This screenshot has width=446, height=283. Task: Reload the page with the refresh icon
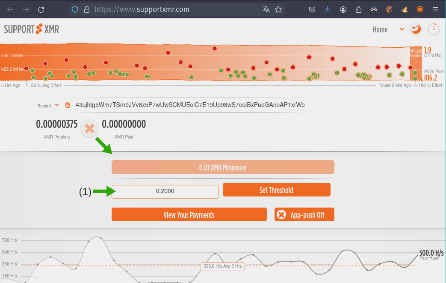(x=41, y=10)
